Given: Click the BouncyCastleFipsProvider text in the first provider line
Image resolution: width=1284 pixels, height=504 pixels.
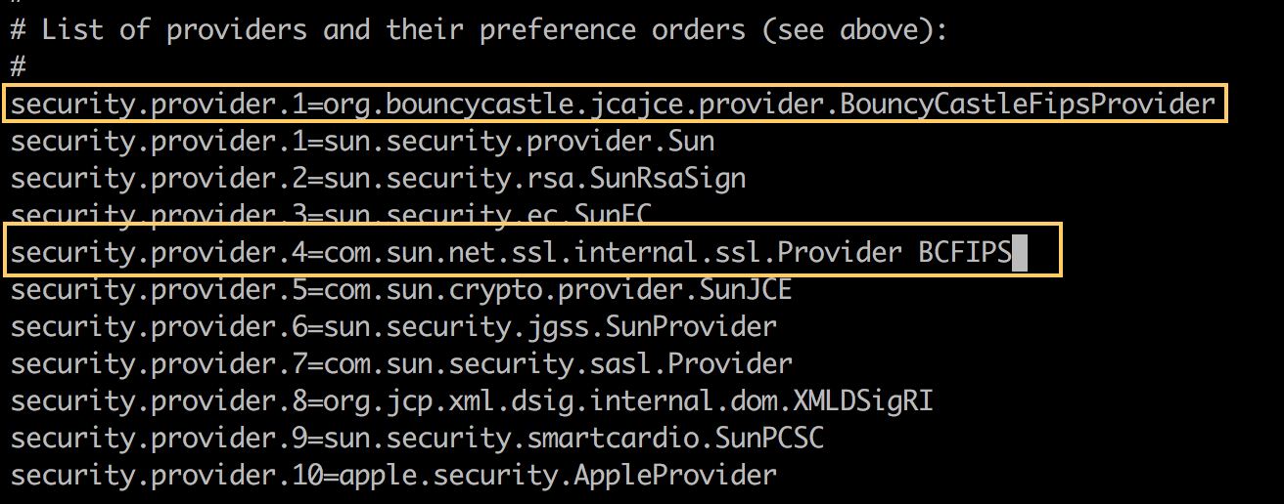Looking at the screenshot, I should coord(1026,104).
